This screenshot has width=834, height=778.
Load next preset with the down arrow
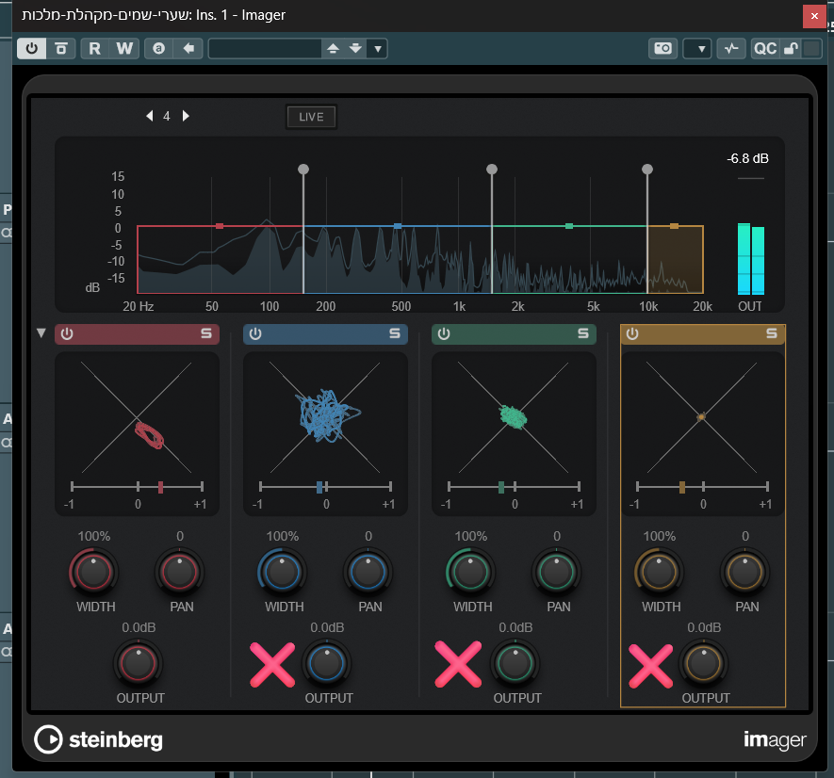point(355,48)
